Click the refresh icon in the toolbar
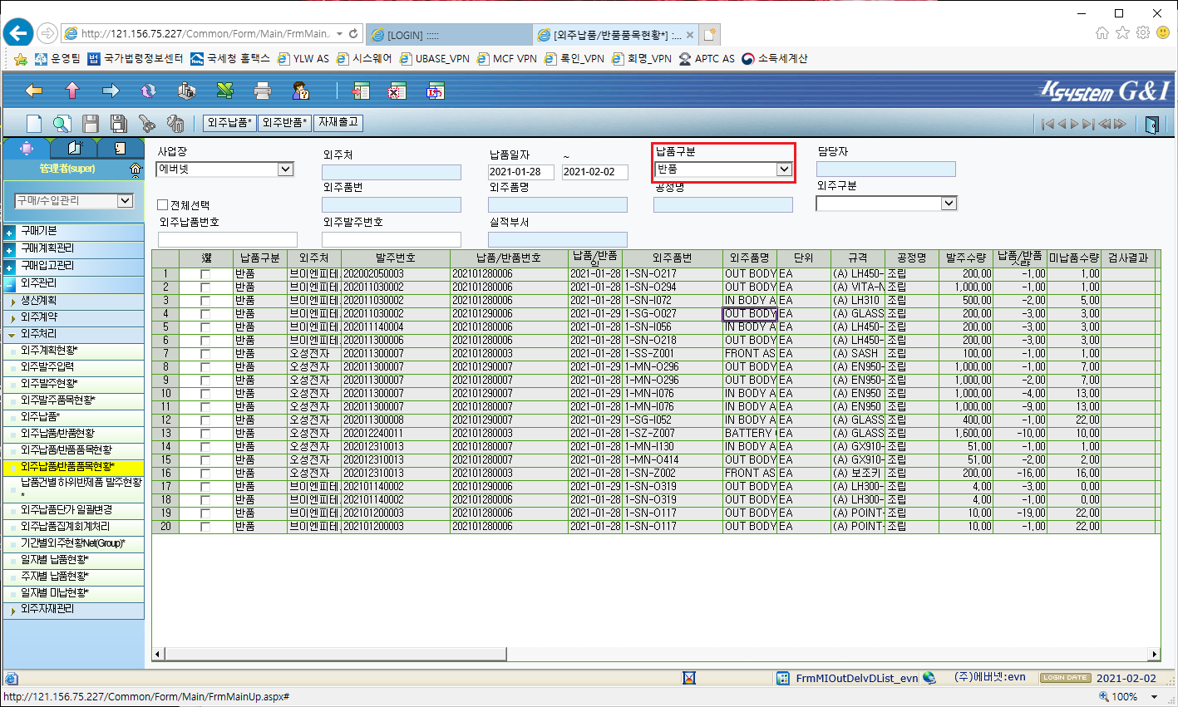 click(149, 91)
